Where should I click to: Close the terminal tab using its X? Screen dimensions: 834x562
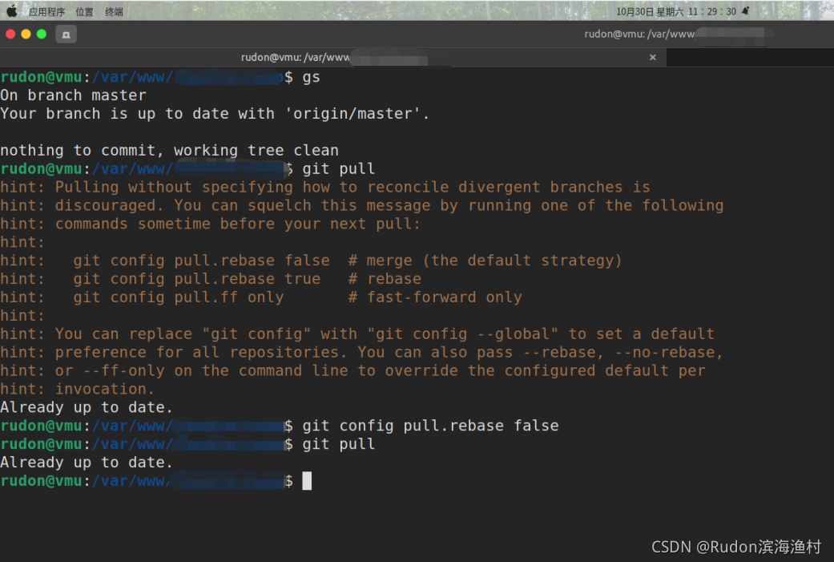click(653, 57)
